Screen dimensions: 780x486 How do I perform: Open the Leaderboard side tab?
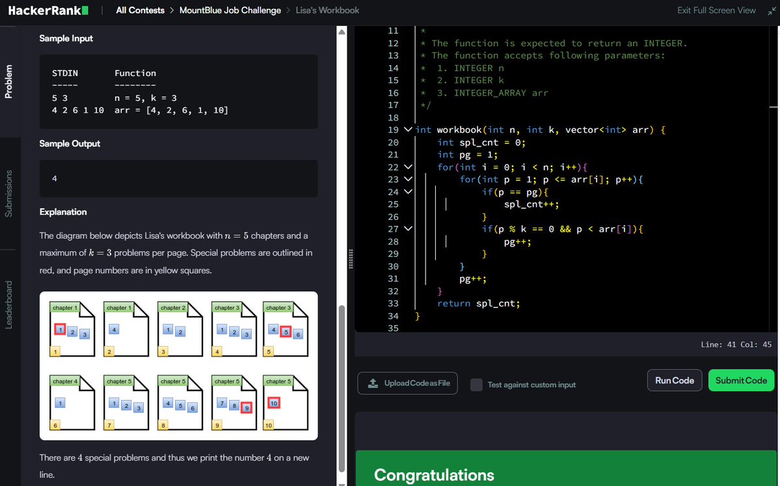point(8,304)
